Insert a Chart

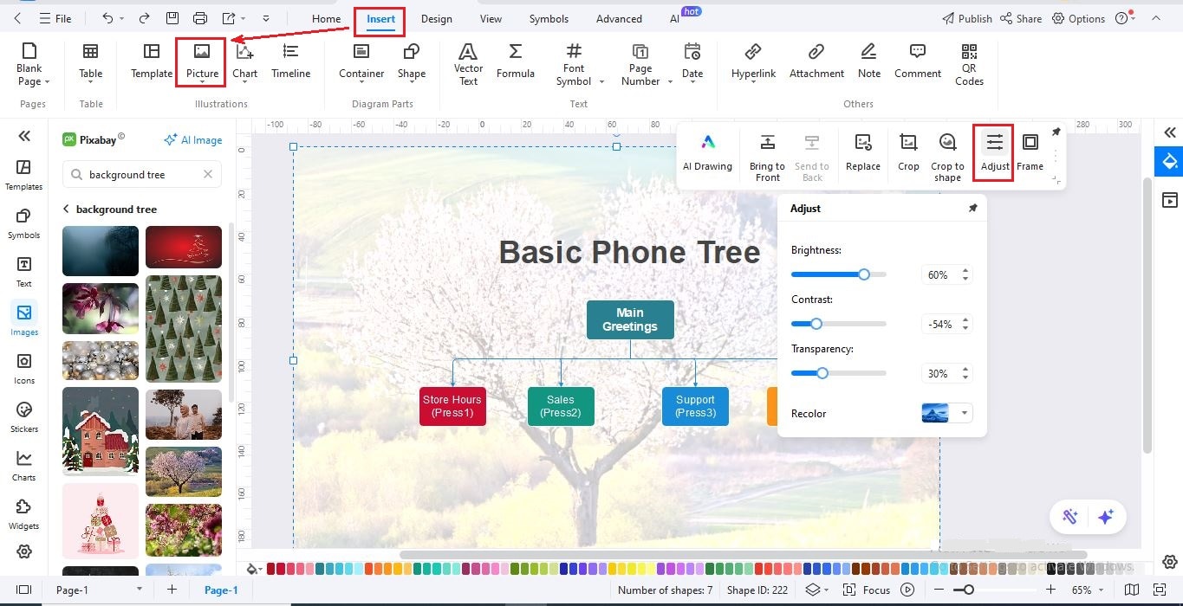tap(244, 62)
